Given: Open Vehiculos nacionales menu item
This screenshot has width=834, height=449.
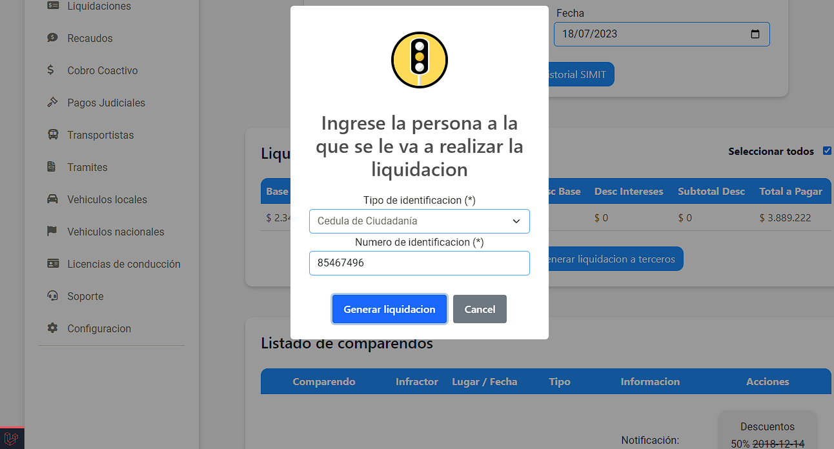Looking at the screenshot, I should click(x=116, y=232).
